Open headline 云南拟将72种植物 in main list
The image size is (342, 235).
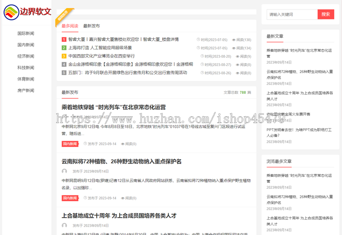(122, 161)
